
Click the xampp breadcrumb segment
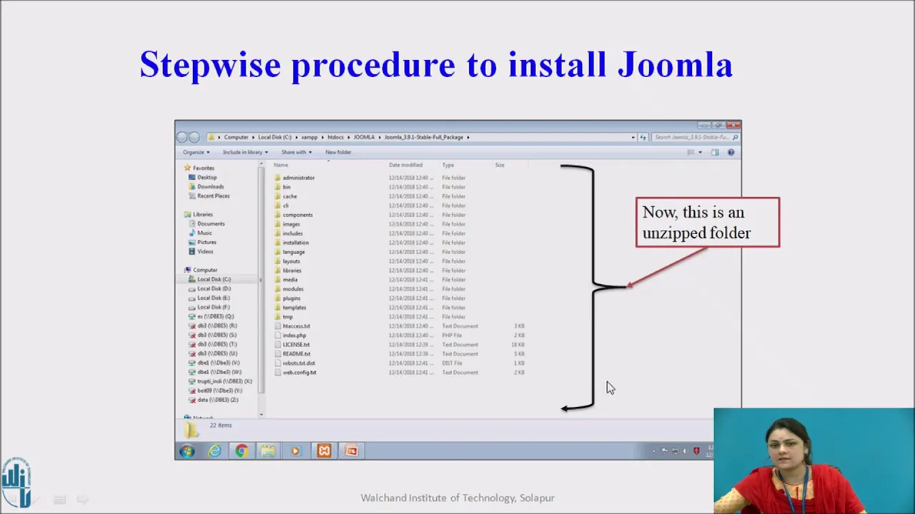(x=310, y=137)
